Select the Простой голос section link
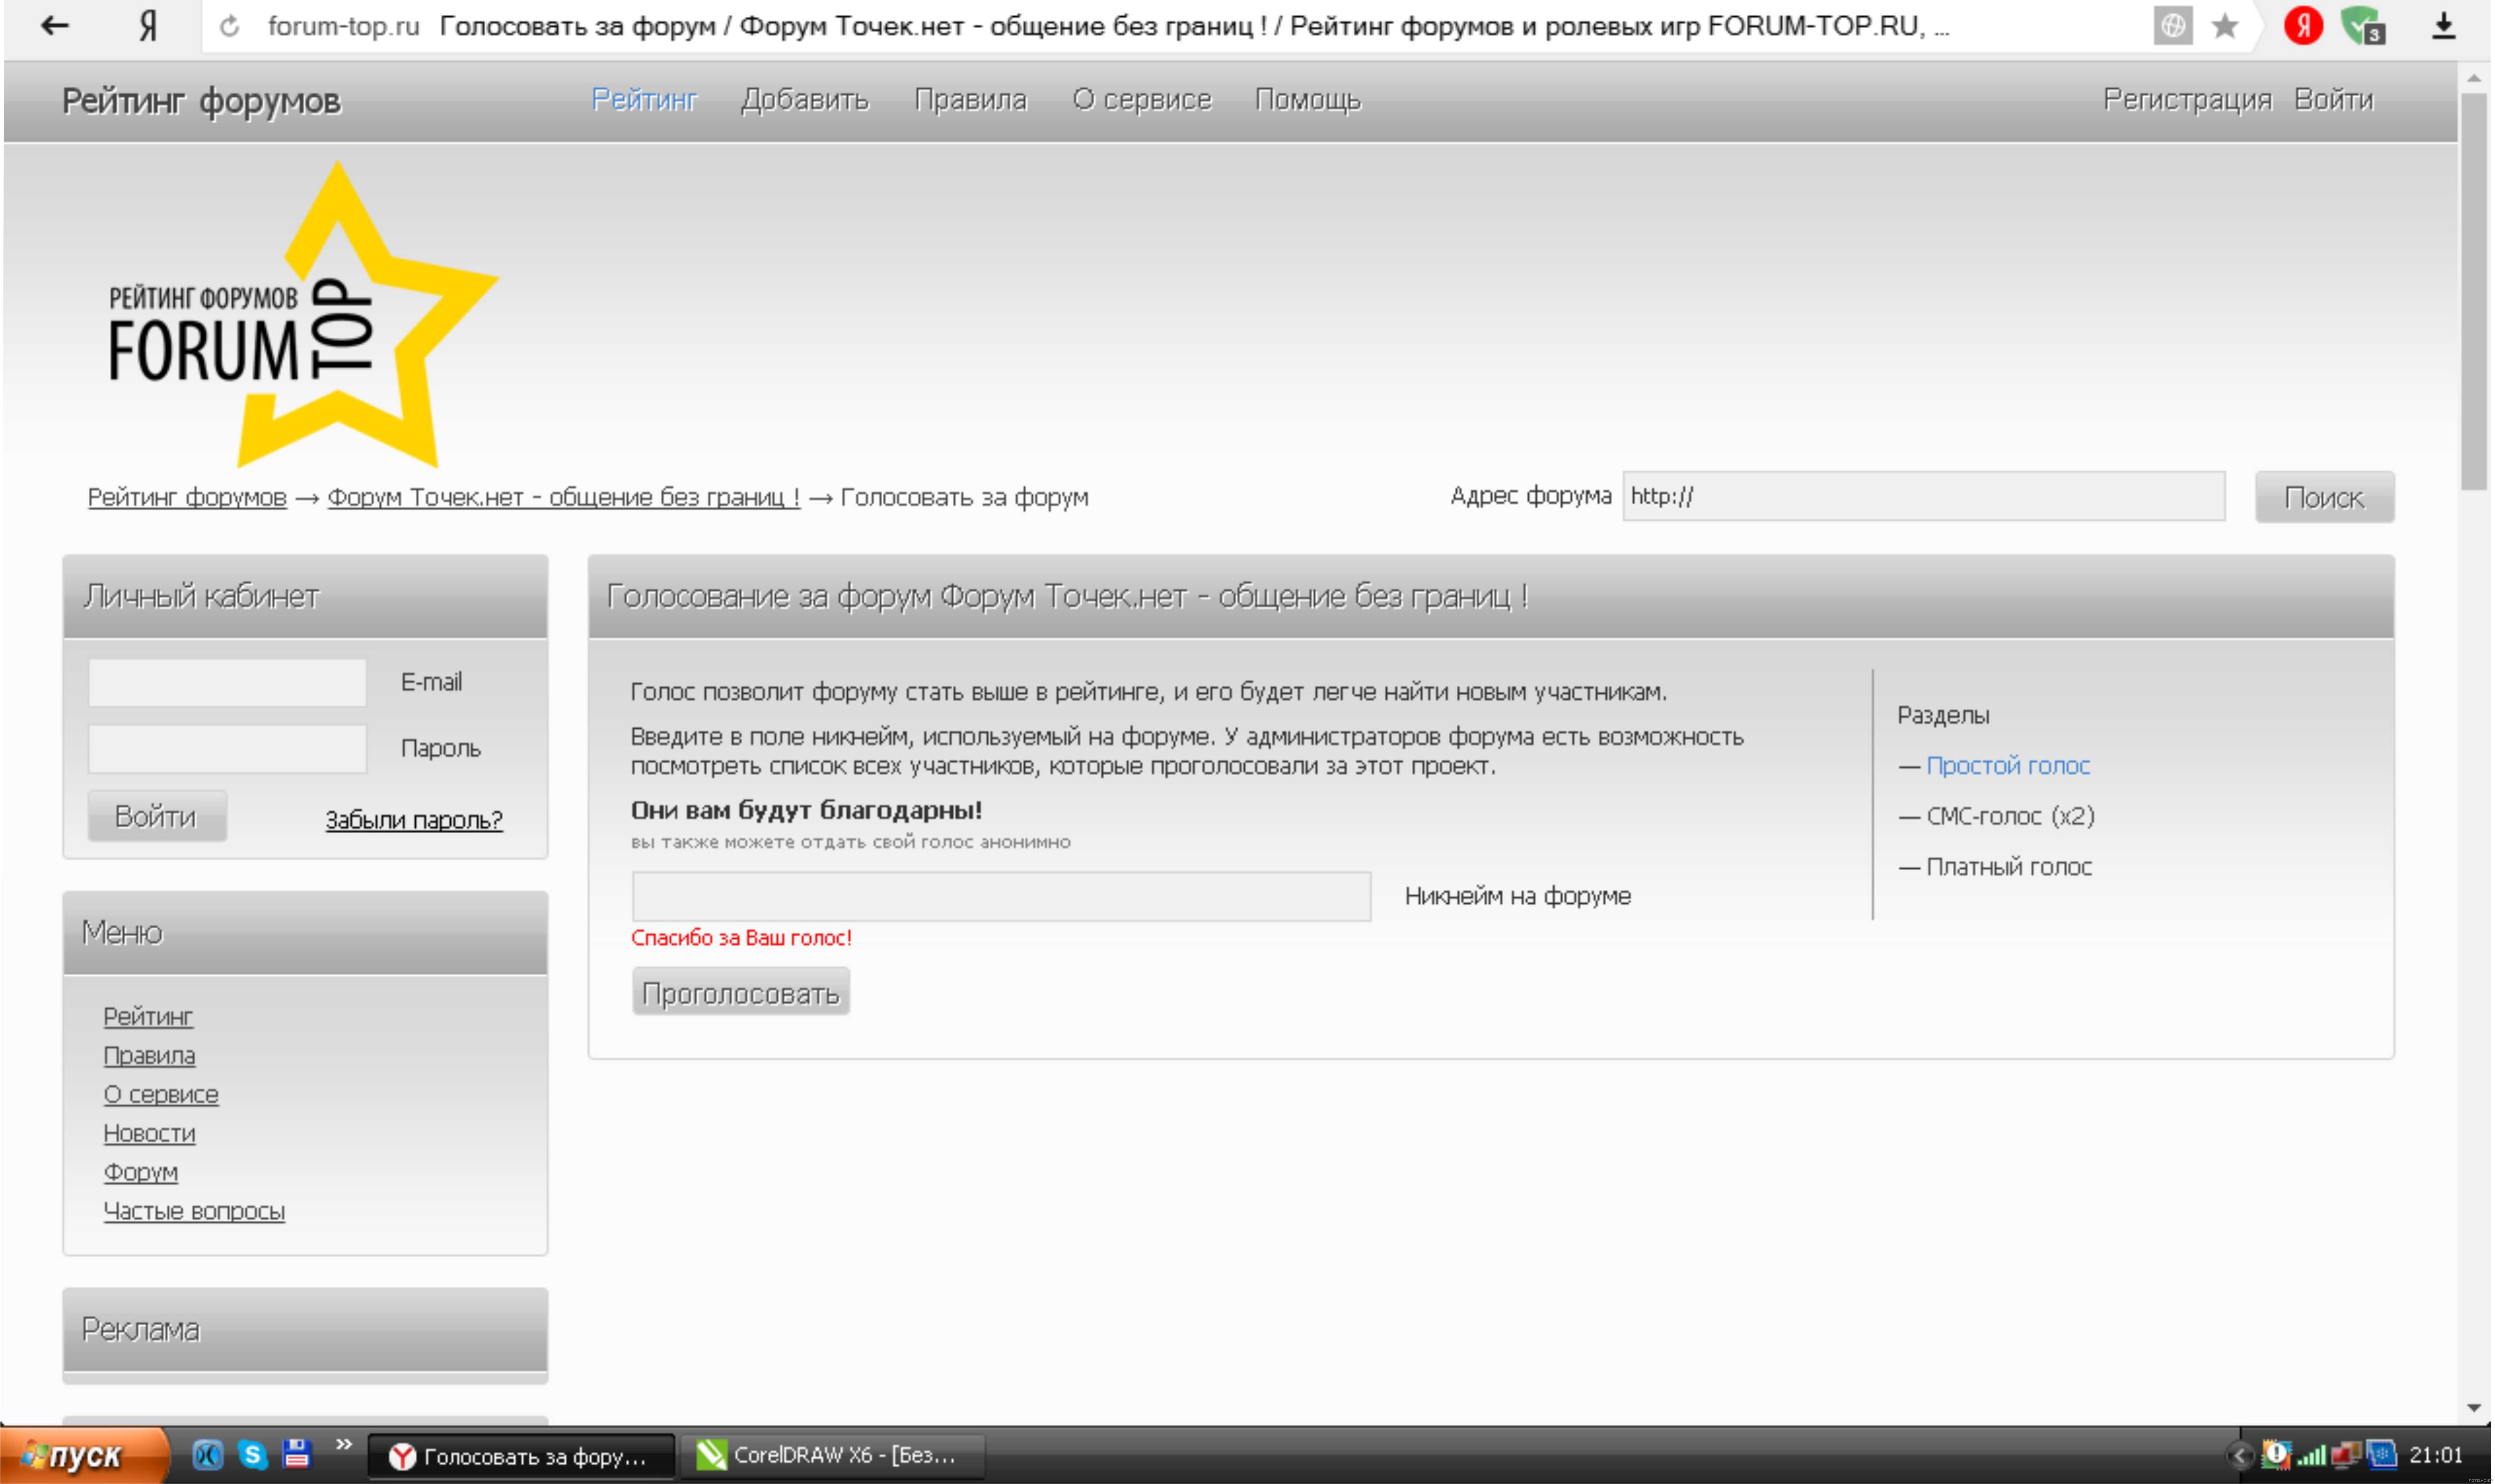Viewport: 2495px width, 1484px height. 2008,766
